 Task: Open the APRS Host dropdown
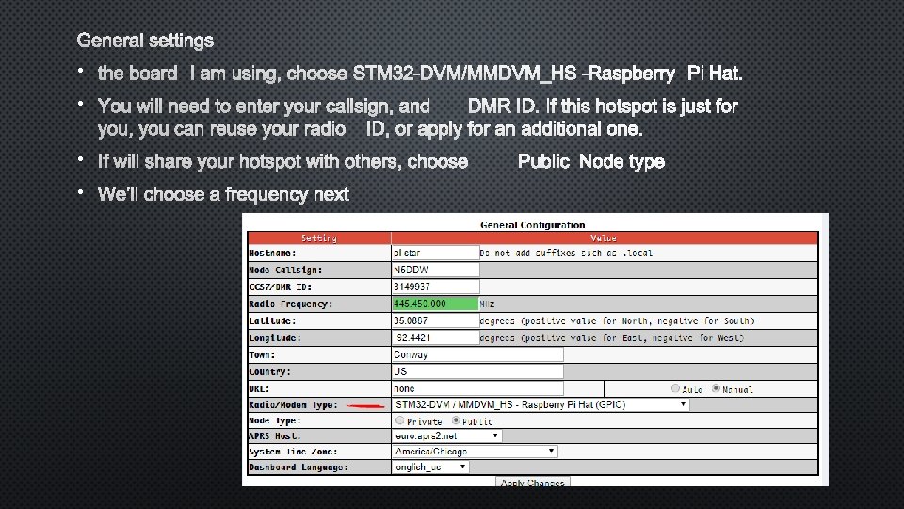446,435
